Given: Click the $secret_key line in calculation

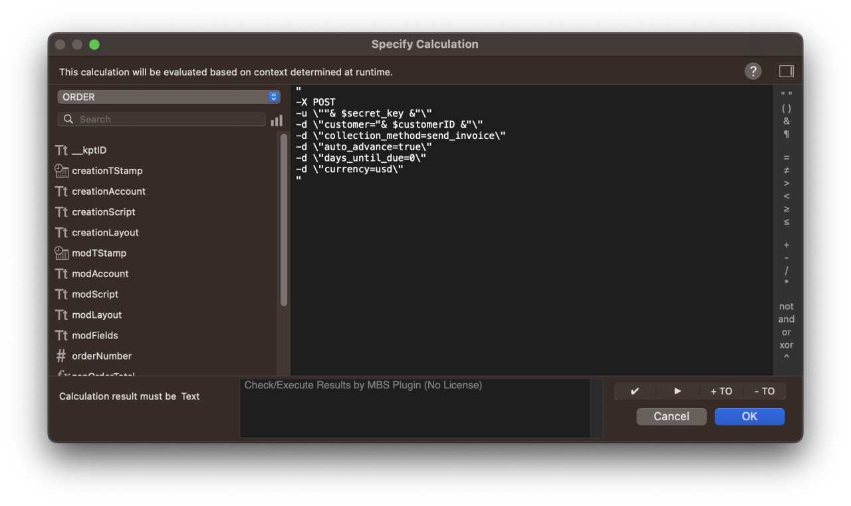Looking at the screenshot, I should 364,114.
